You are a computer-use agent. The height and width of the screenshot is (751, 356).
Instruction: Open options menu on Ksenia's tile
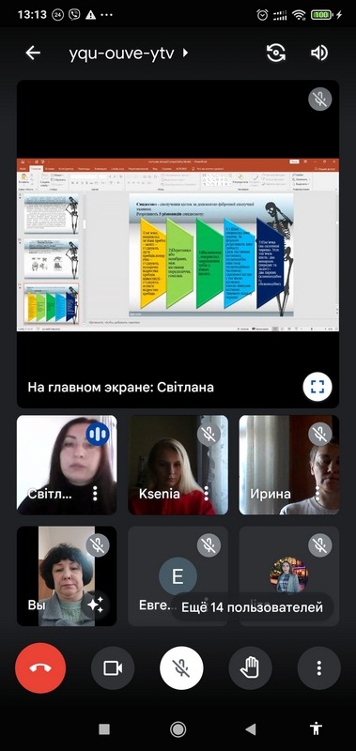[207, 493]
